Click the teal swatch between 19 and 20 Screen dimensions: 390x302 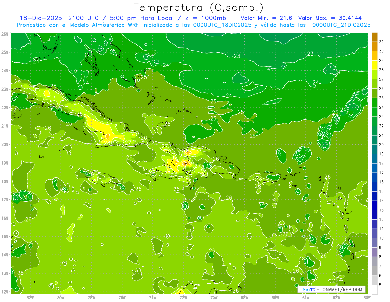pos(375,149)
